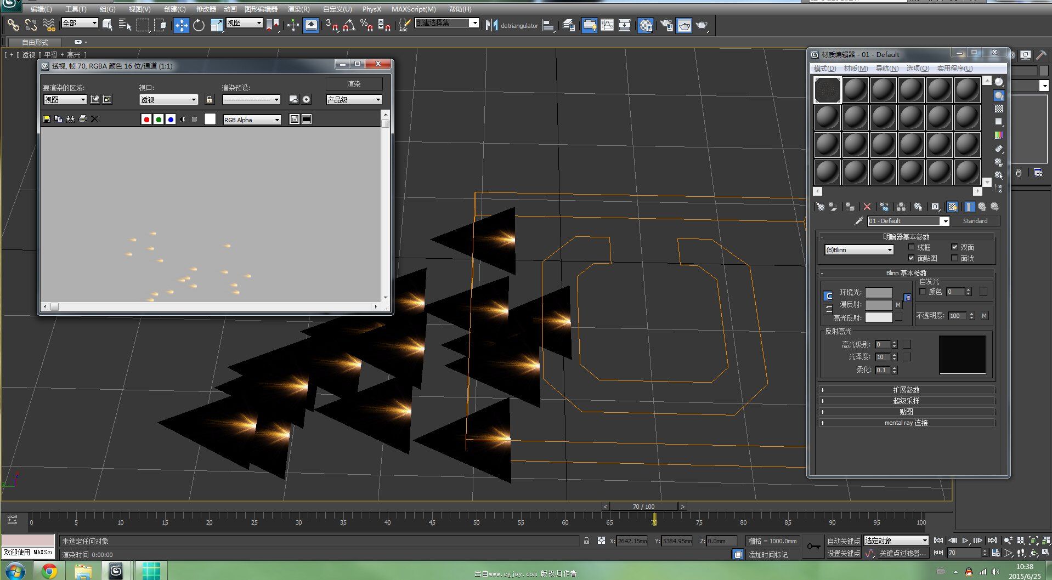
Task: Clear the rendered frame with X icon
Action: [x=94, y=119]
